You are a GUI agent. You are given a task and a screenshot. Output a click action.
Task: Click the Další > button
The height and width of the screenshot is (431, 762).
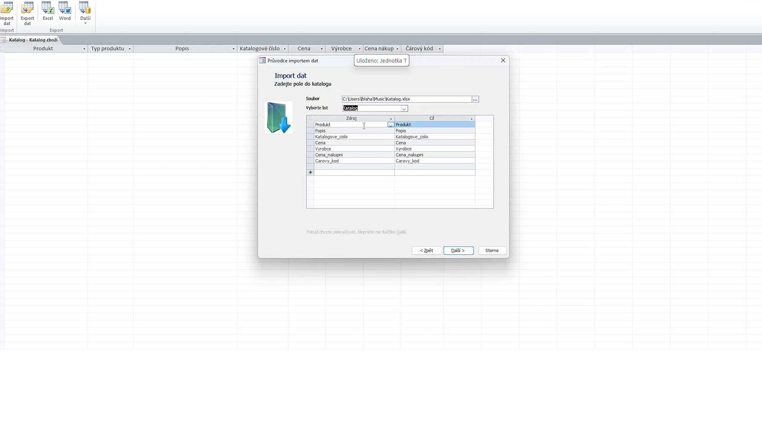458,251
